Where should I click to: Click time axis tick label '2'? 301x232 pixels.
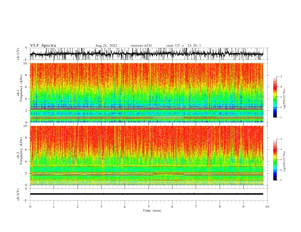[78, 207]
